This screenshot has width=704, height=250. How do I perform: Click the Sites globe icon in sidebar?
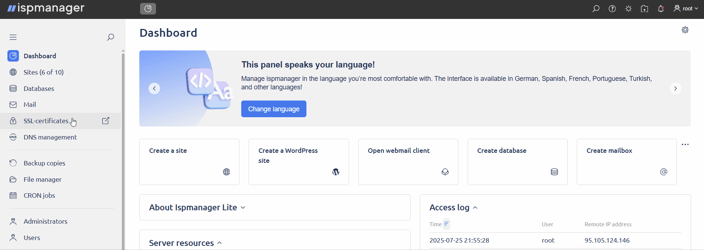coord(13,72)
